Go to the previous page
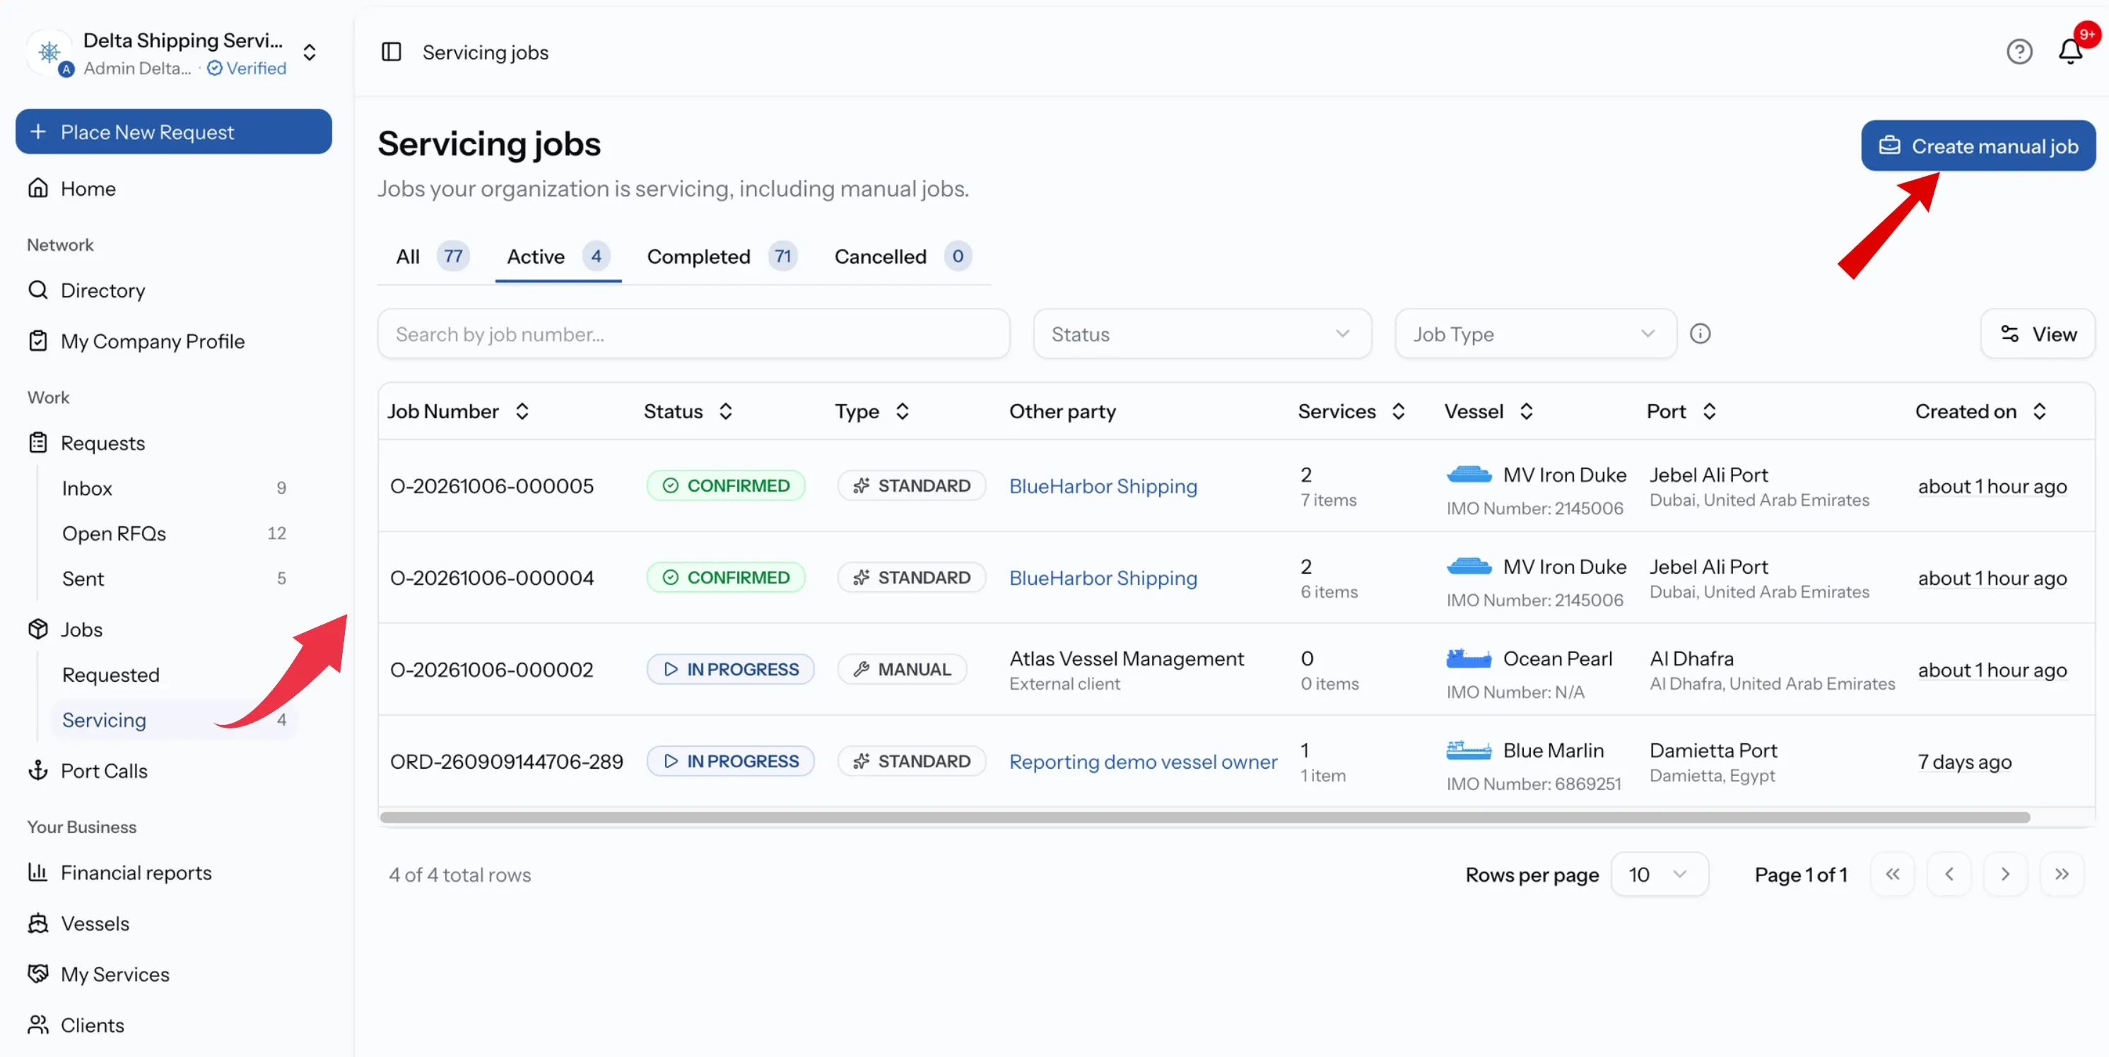 pos(1949,875)
